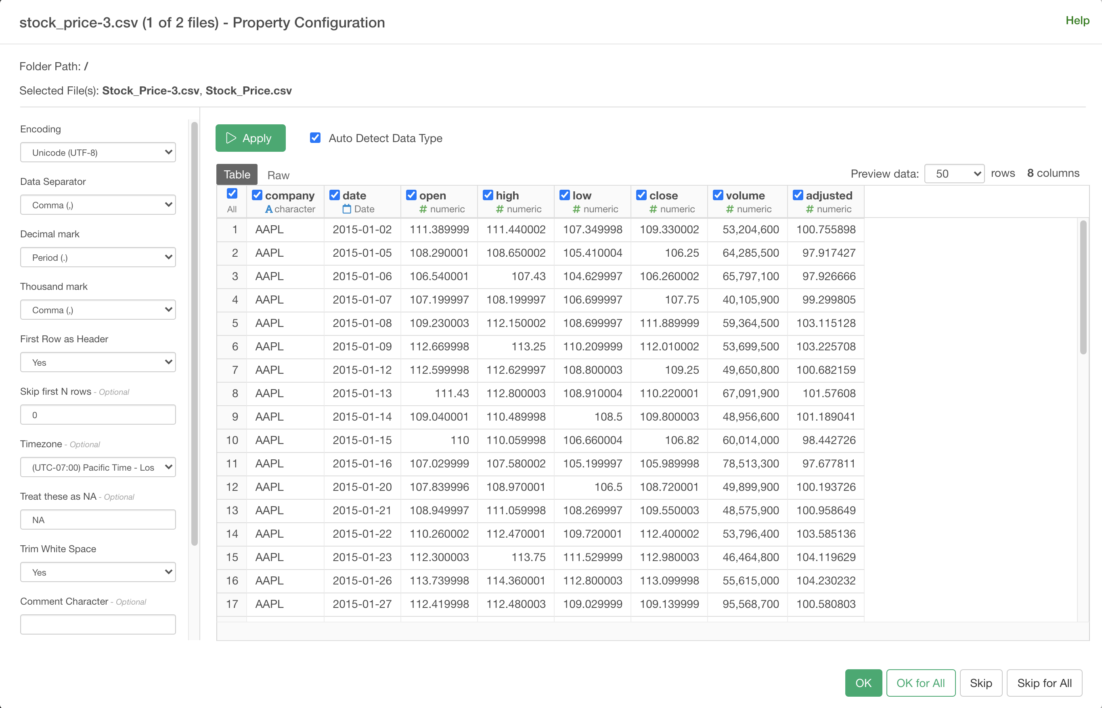Expand the Timezone dropdown
1102x708 pixels.
click(98, 467)
